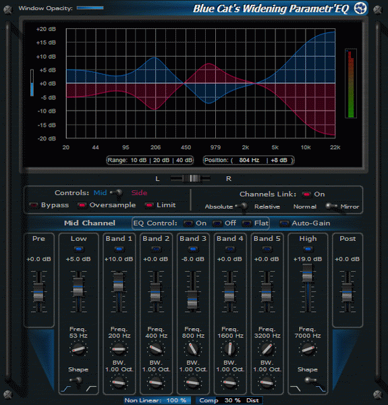Screen dimensions: 388x405
Task: Toggle the Band 5 enable LED
Action: (x=267, y=249)
